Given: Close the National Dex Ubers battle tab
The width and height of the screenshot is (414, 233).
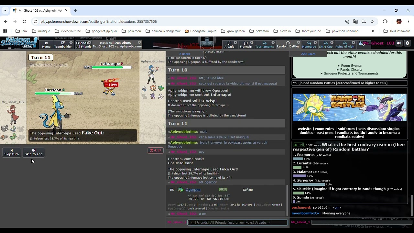Looking at the screenshot, I should [x=139, y=42].
